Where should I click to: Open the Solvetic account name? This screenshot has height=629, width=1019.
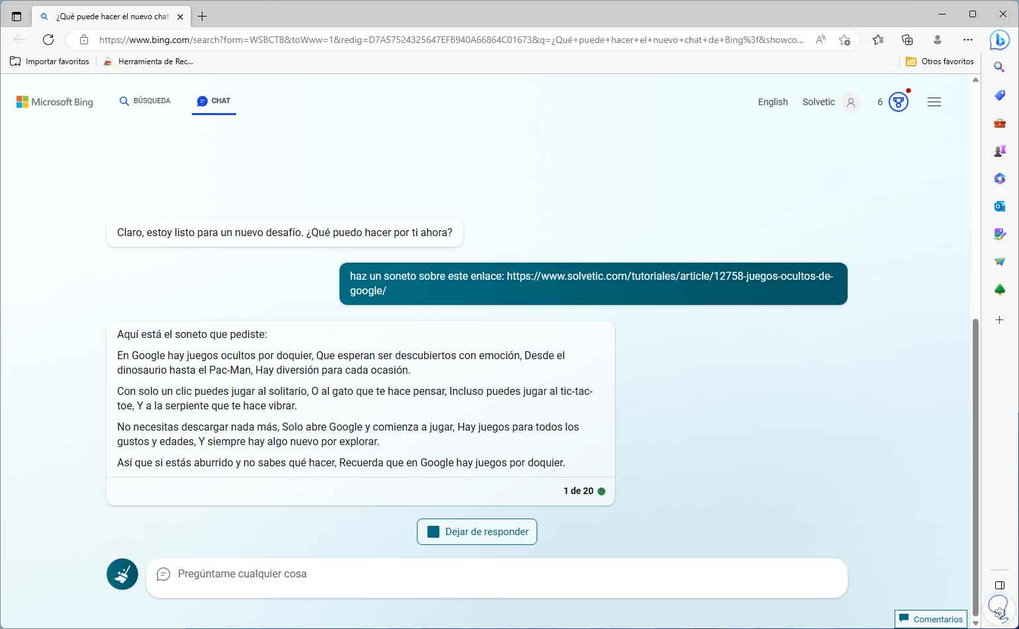[x=819, y=102]
